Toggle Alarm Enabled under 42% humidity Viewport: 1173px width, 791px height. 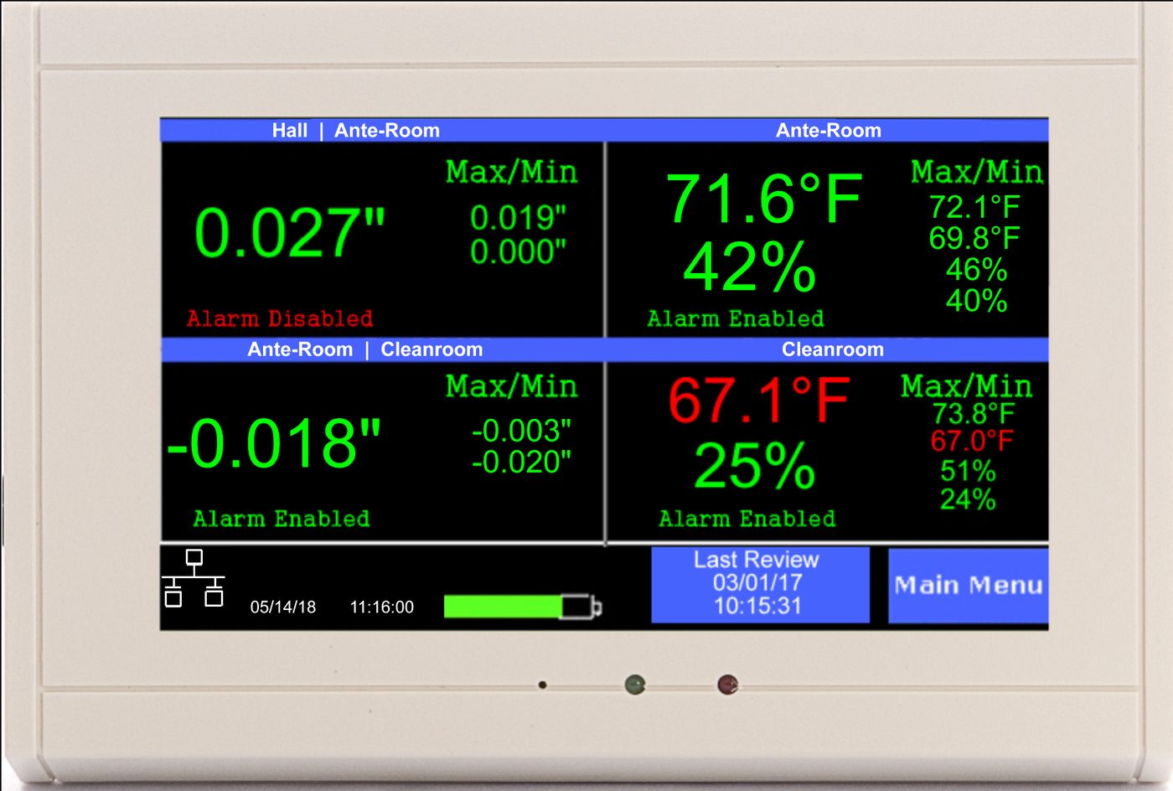(x=736, y=318)
